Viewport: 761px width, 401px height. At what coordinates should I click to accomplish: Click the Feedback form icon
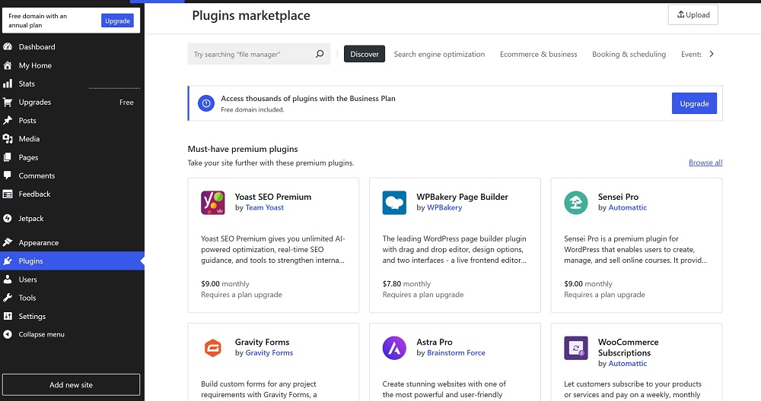(8, 194)
